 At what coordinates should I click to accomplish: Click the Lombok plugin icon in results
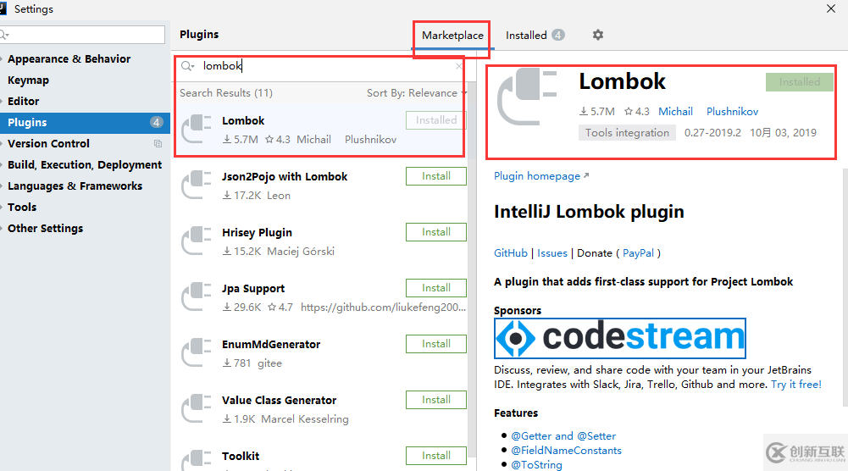pos(197,129)
